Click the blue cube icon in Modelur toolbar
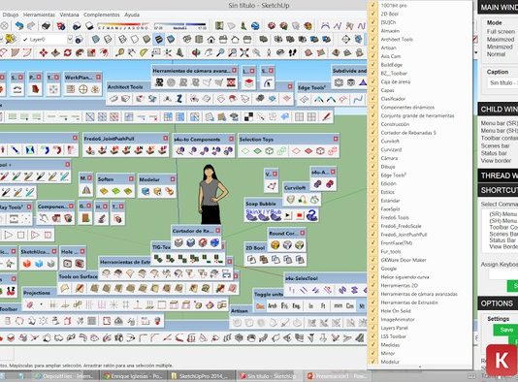Viewport: 518px width, 382px height. (146, 191)
